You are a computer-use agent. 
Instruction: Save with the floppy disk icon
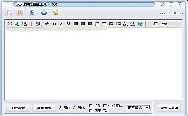point(32,12)
